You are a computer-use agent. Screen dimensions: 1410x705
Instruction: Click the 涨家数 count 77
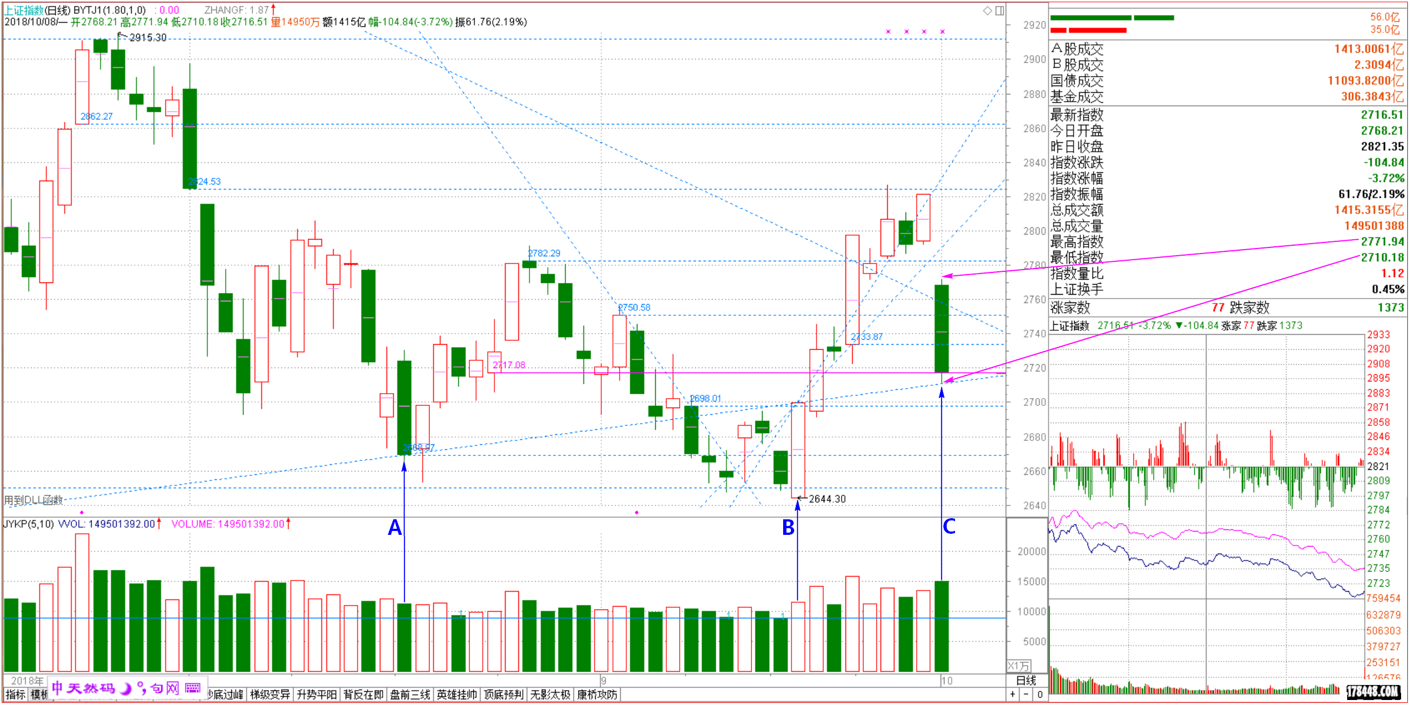(1218, 307)
